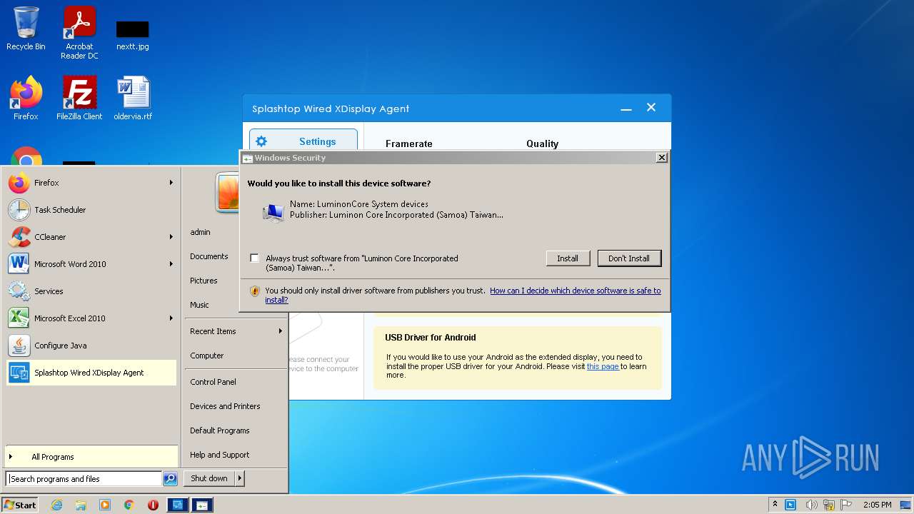Open Computer from the Start menu

207,356
